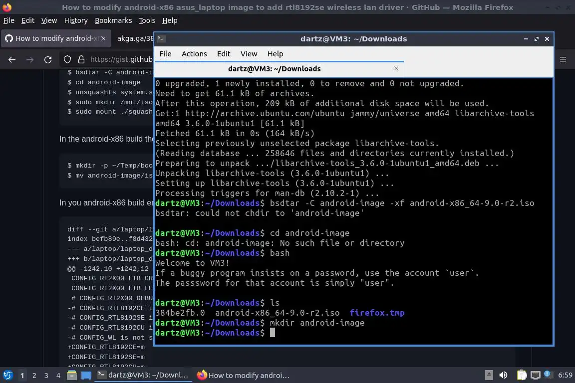Open Firefox View menu
The image size is (575, 383).
(49, 20)
